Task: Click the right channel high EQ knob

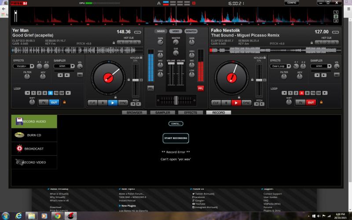Action: click(x=192, y=55)
